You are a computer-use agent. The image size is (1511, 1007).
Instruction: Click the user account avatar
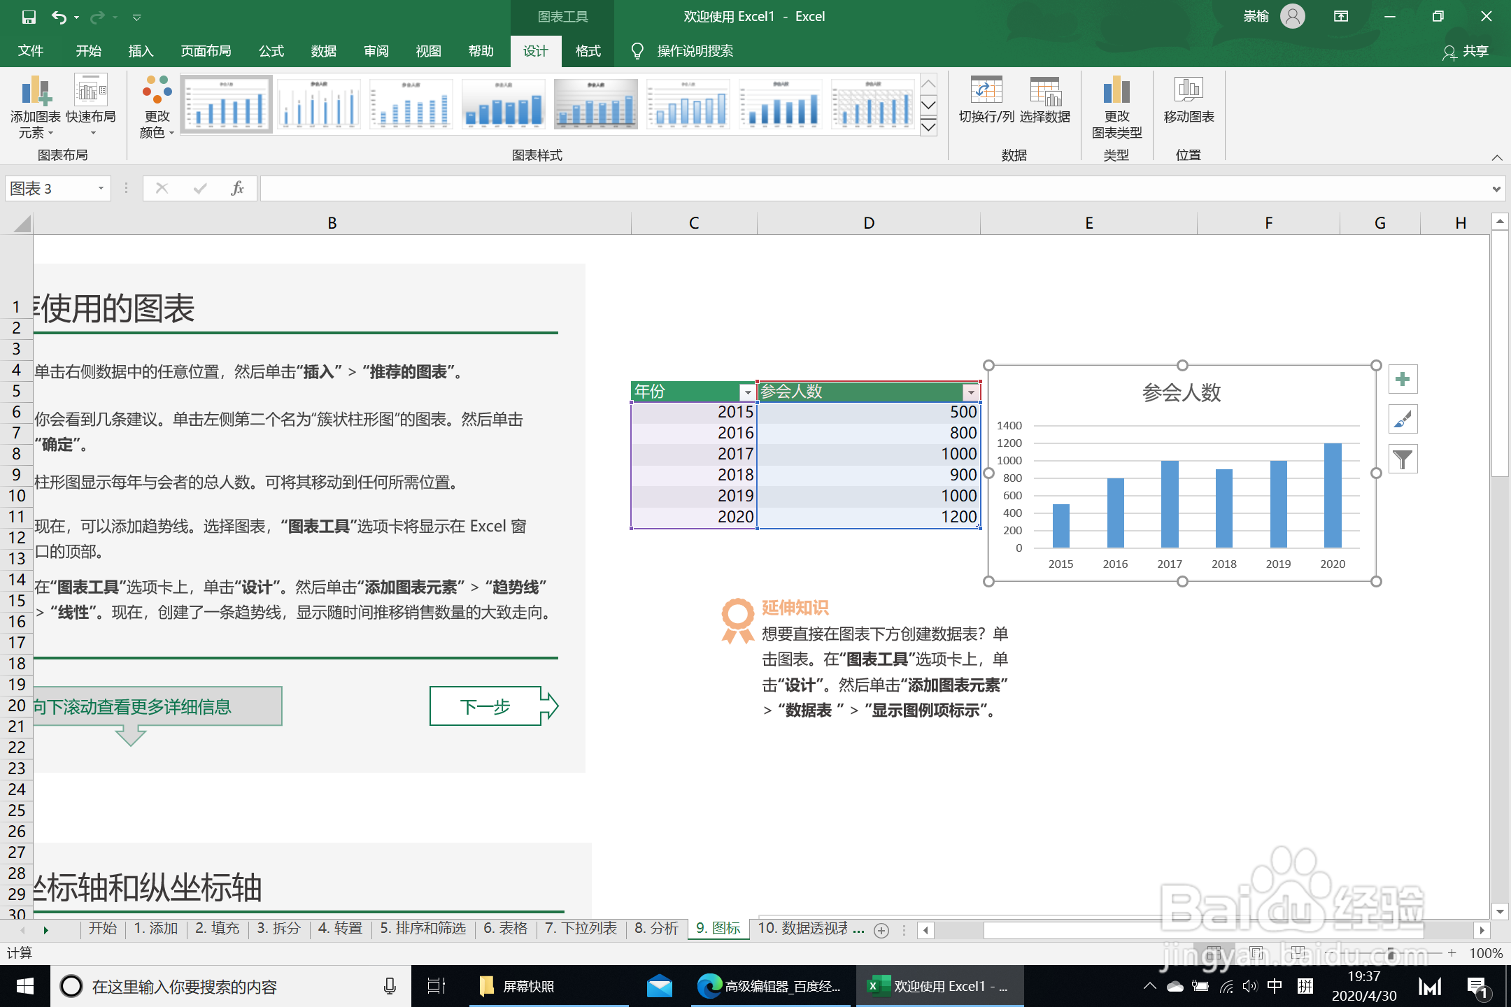pos(1292,16)
